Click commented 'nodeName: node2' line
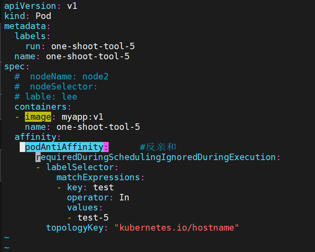Screen dimensions: 315x252 (62, 77)
